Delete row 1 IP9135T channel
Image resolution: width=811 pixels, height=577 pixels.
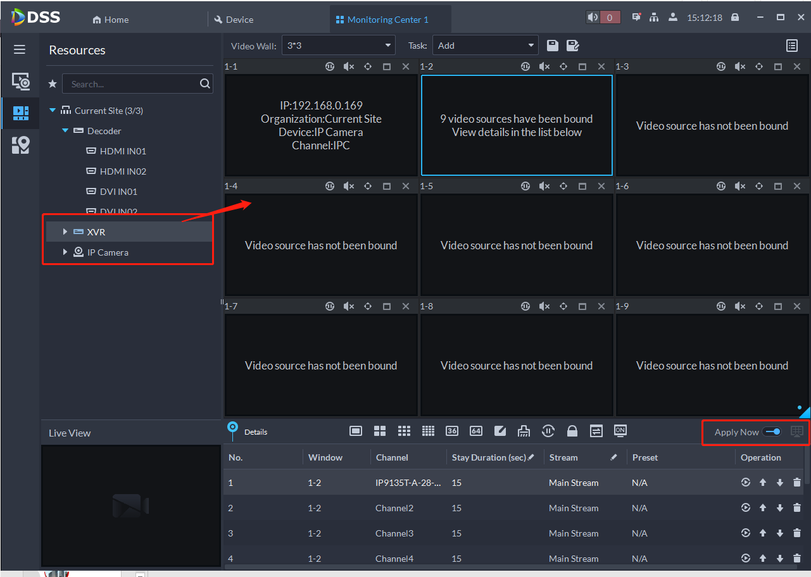[x=796, y=483]
